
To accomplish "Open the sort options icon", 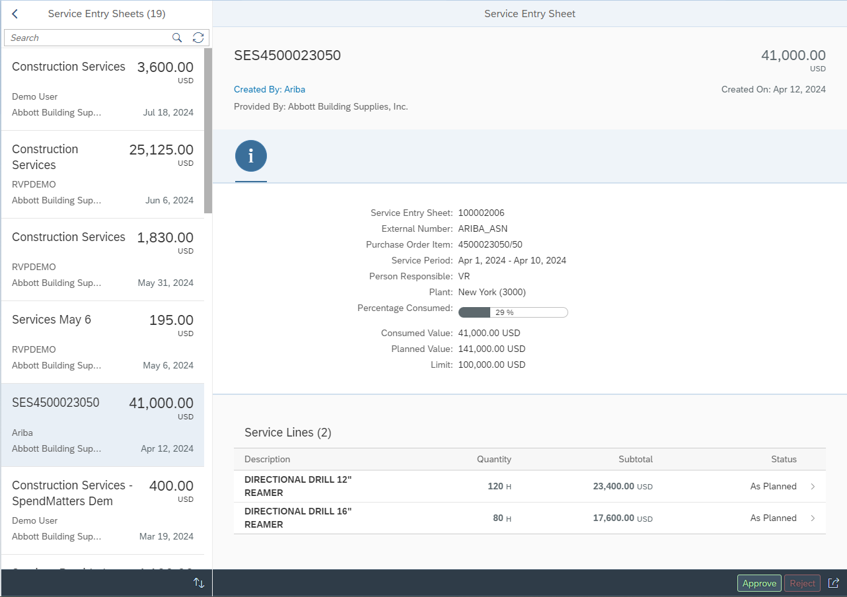I will coord(198,582).
